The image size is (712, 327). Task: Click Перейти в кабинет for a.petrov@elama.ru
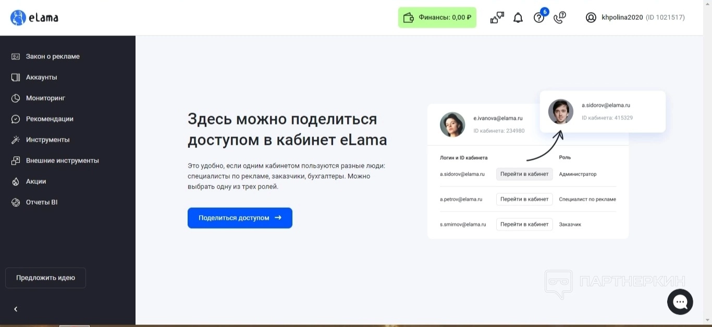(x=524, y=199)
